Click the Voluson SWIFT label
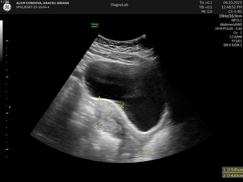The width and height of the screenshot is (243, 182). click(x=95, y=25)
